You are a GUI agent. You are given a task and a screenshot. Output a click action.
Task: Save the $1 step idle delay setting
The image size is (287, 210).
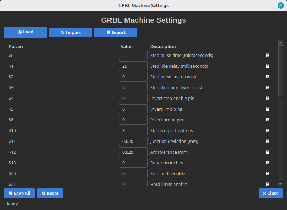[267, 66]
